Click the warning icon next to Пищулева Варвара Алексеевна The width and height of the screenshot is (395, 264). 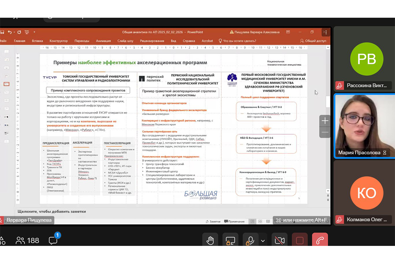[231, 32]
